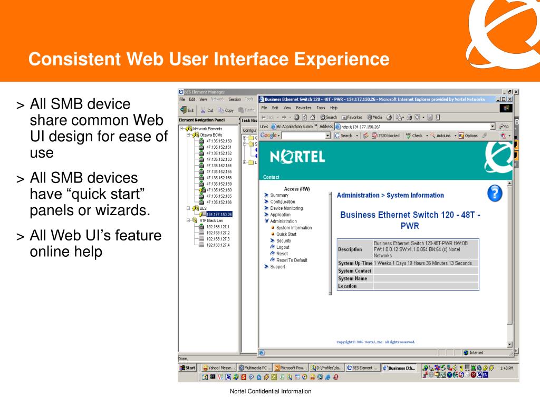
Task: Open Session menu in BES Element Manager
Action: (235, 99)
